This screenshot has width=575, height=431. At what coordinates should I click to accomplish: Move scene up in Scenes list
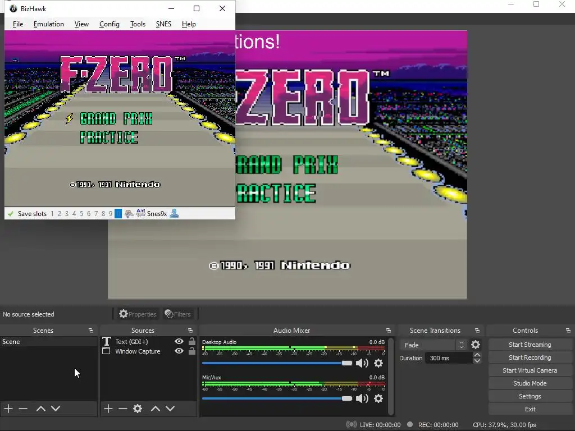tap(40, 409)
